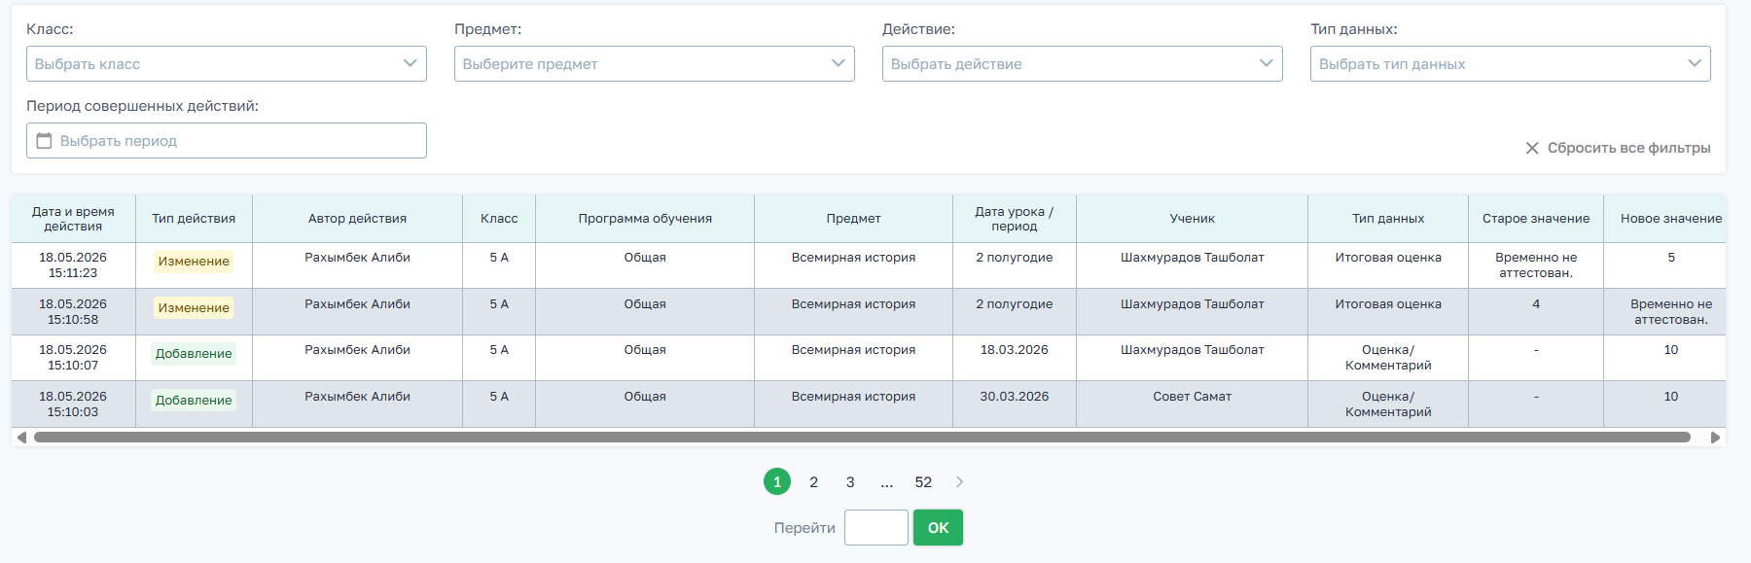The width and height of the screenshot is (1751, 563).
Task: Go to page 3
Action: 850,482
